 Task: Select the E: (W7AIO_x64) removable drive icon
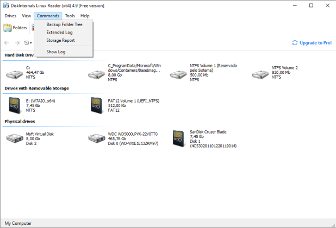click(15, 105)
